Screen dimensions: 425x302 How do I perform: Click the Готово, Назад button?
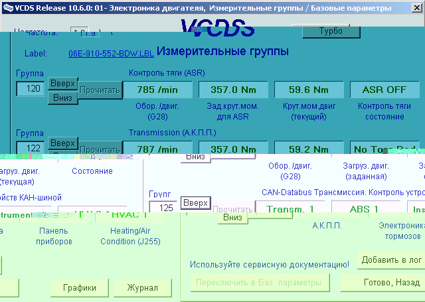pos(382,283)
